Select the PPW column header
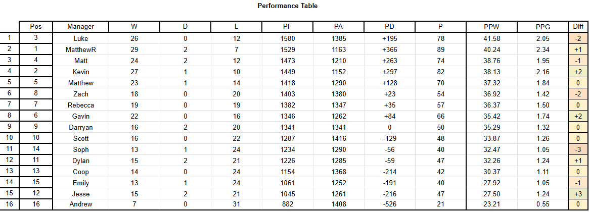 click(x=492, y=27)
